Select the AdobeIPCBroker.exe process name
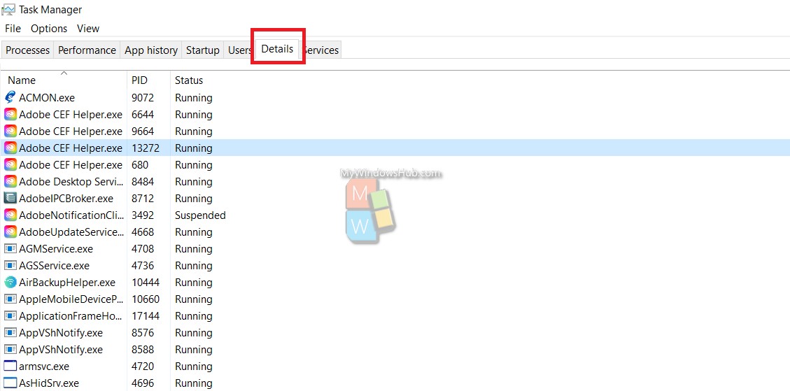Viewport: 790px width, 391px height. coord(66,199)
